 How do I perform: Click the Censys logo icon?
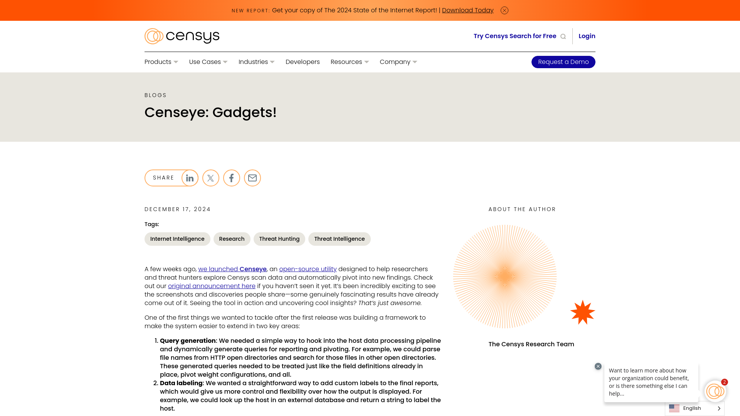[x=153, y=36]
